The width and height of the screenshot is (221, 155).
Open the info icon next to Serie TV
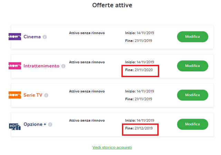coord(46,95)
